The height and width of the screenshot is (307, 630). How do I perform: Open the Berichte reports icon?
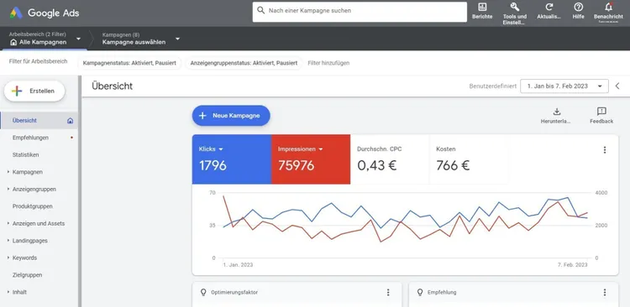(482, 7)
